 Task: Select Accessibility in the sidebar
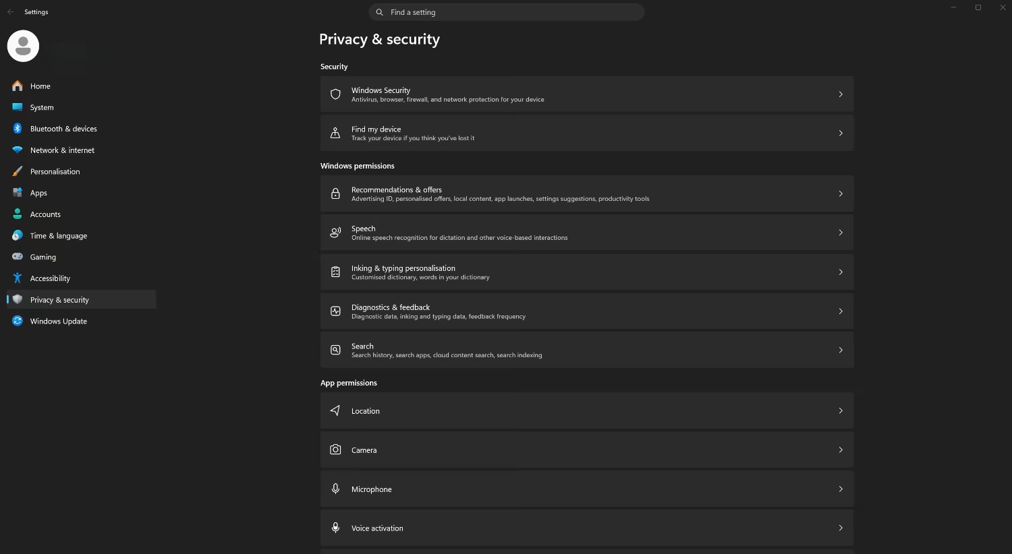point(81,278)
